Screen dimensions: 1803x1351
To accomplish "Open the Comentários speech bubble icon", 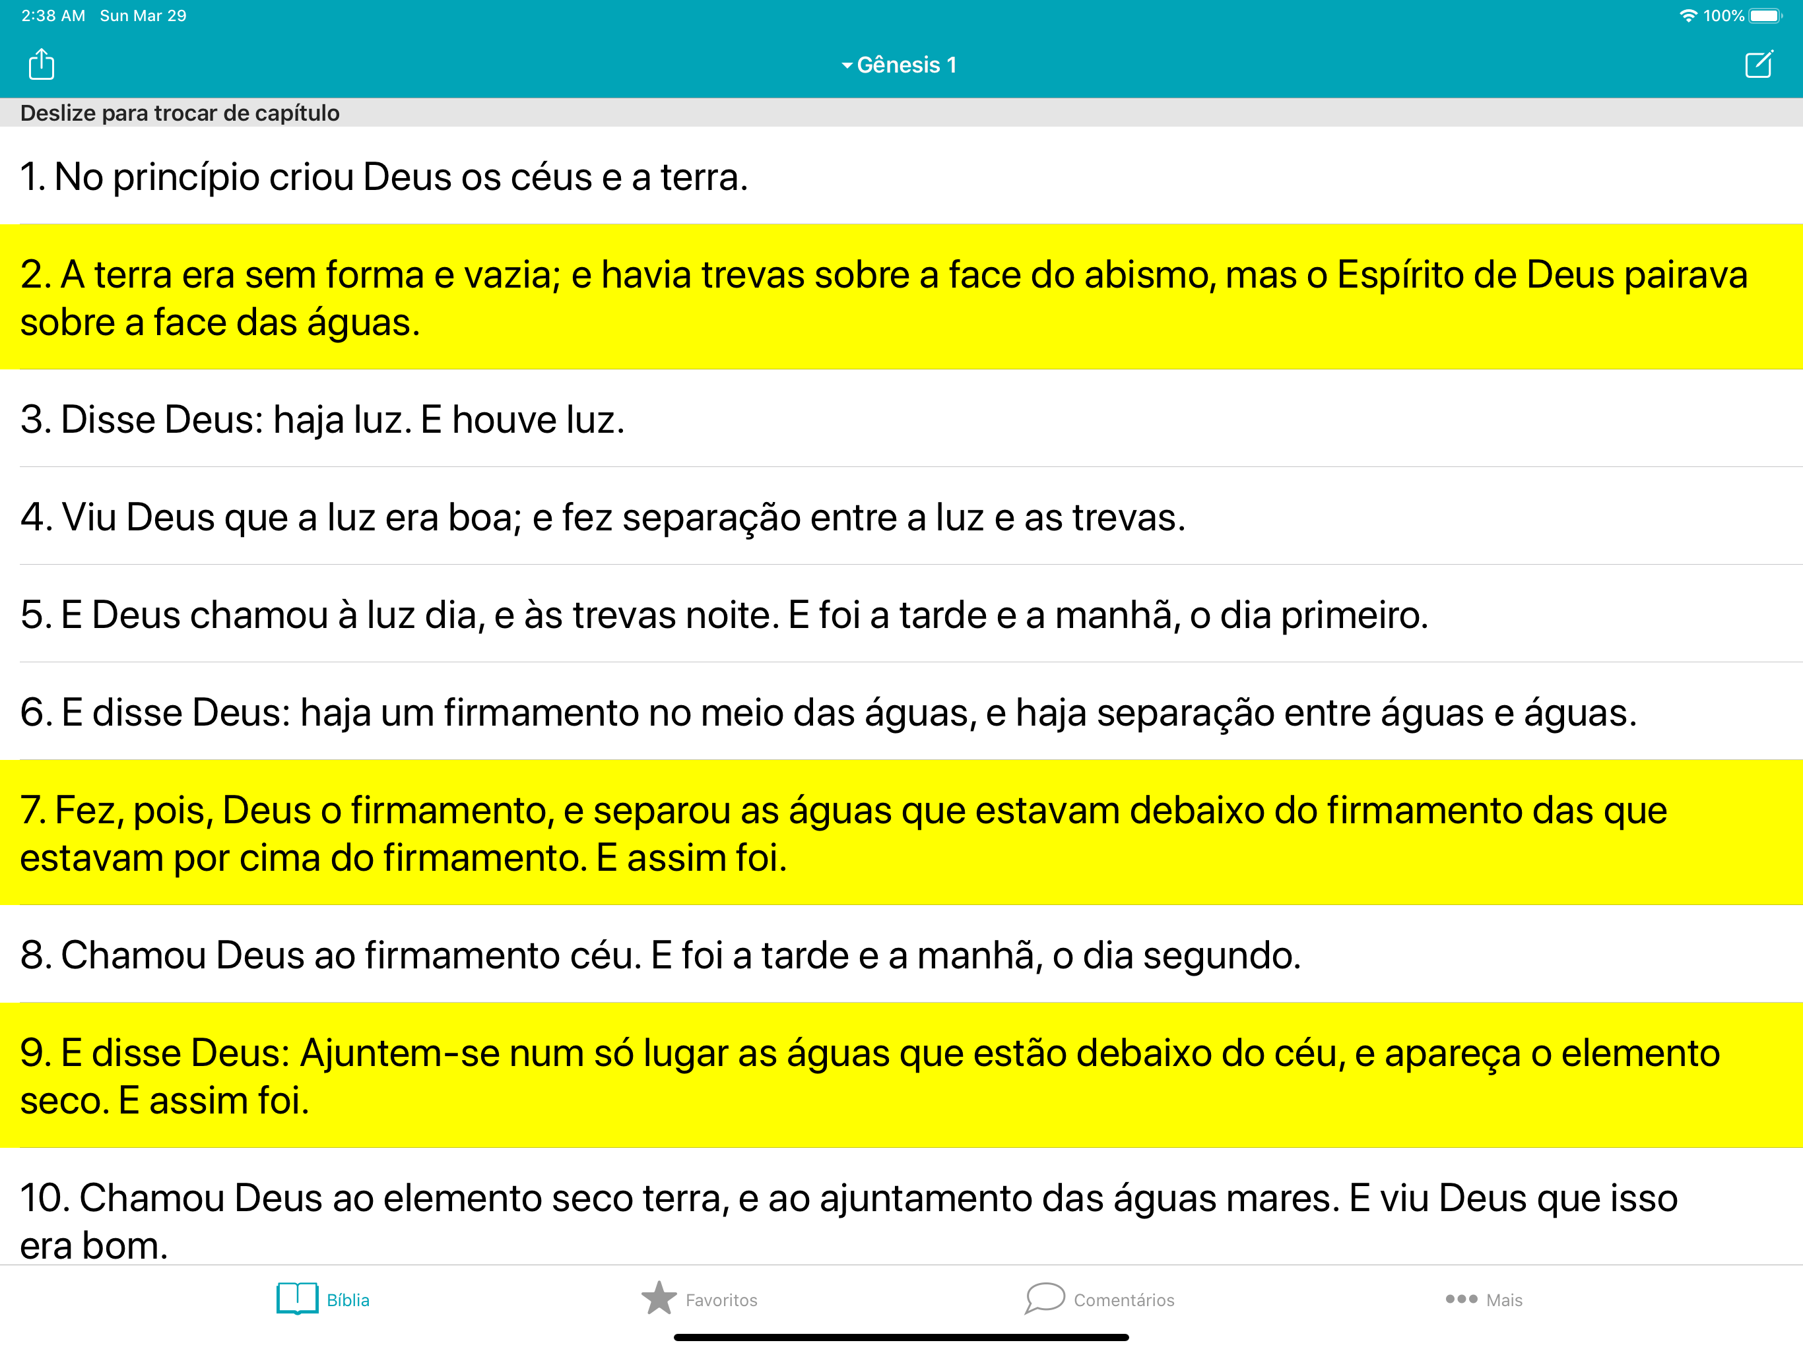I will pyautogui.click(x=1045, y=1298).
